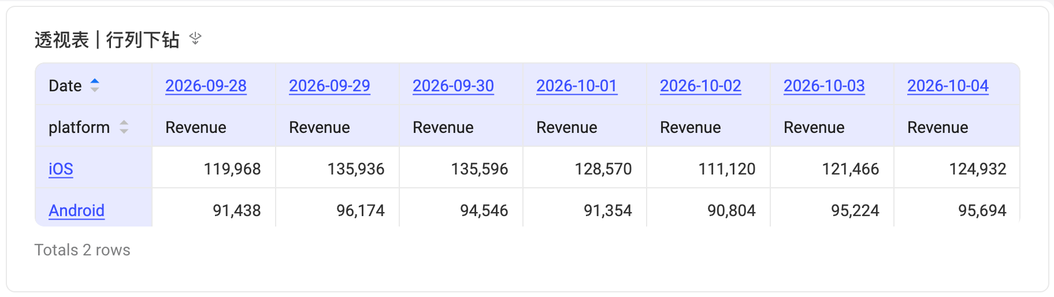Click the Totals 2 rows text
The image size is (1054, 297).
pos(83,250)
